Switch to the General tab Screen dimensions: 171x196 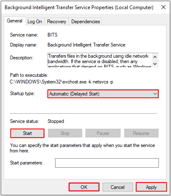(15, 21)
